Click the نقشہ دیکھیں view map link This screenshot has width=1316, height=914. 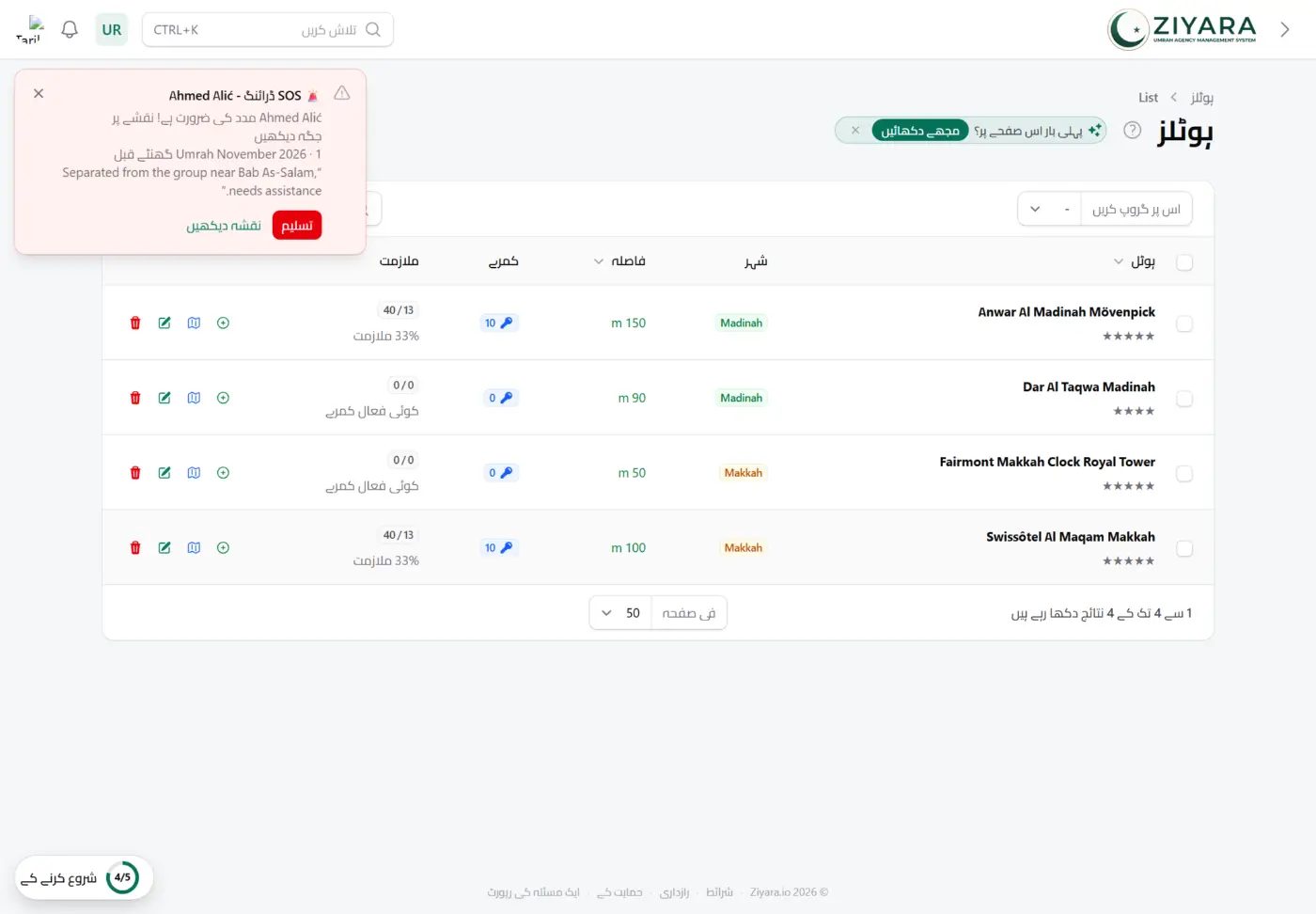coord(224,226)
